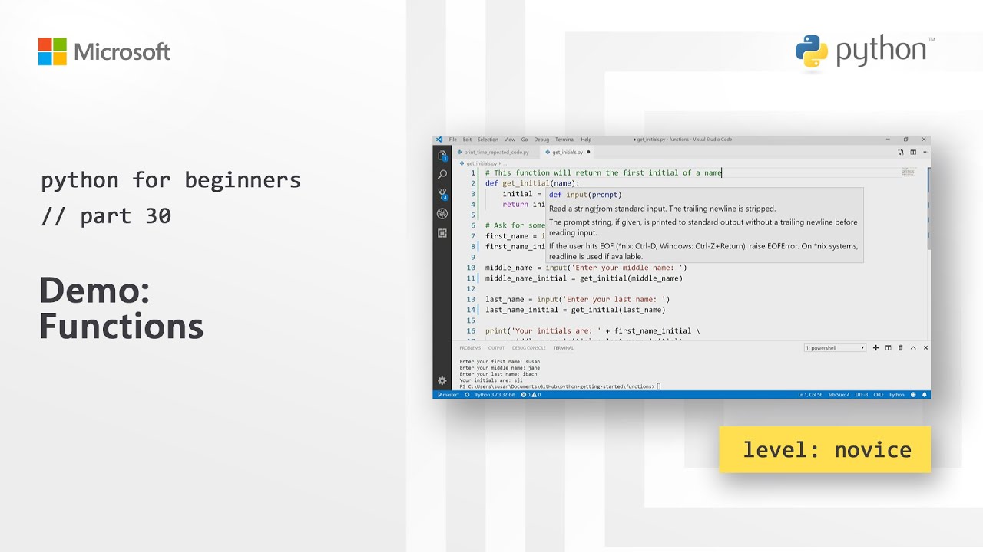Image resolution: width=983 pixels, height=552 pixels.
Task: Click the synchronize changes icon in status bar
Action: tap(467, 395)
